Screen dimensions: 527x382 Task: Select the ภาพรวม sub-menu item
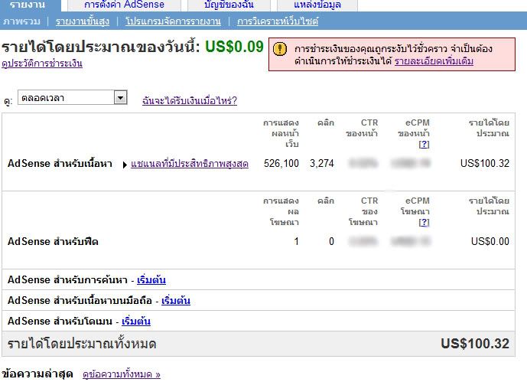[x=21, y=21]
